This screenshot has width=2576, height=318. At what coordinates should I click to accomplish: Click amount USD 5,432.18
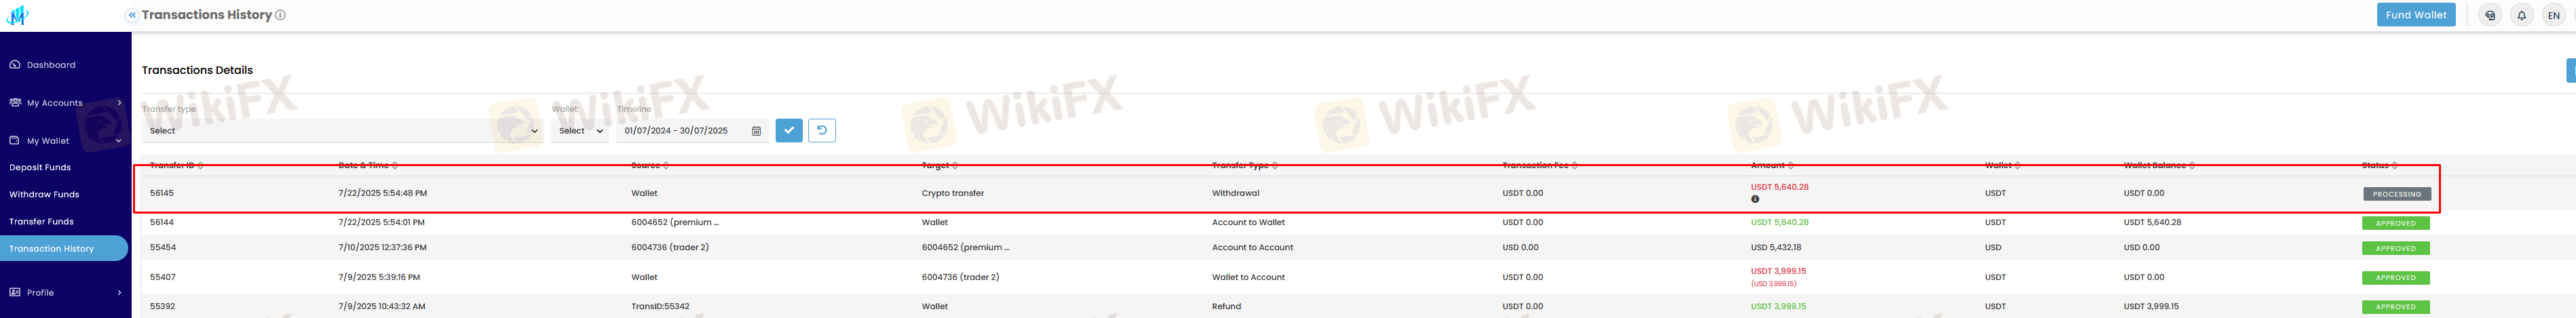click(1776, 247)
